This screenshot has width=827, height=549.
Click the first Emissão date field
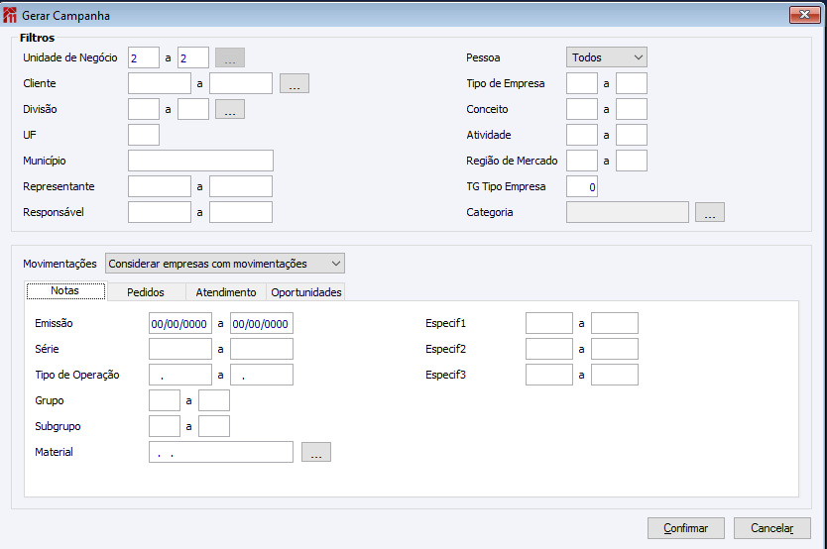179,324
